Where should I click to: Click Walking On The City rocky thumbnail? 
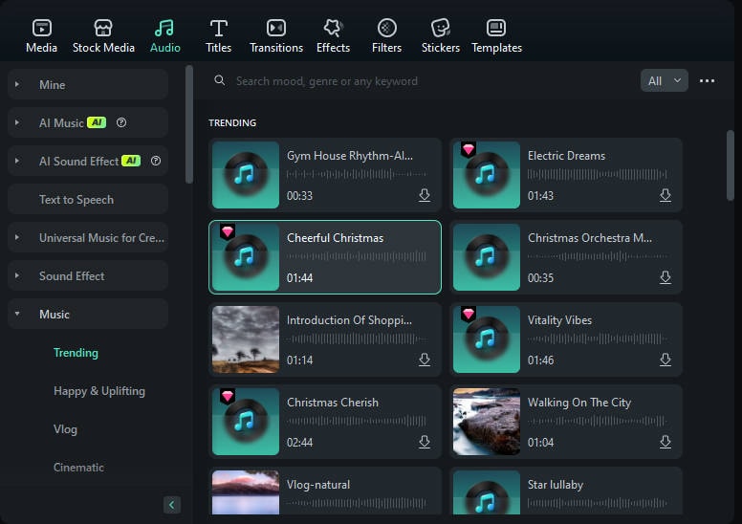pyautogui.click(x=487, y=422)
